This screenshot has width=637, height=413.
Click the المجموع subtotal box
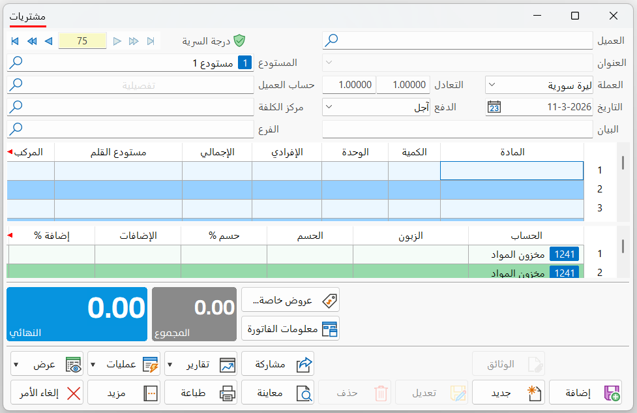tap(194, 314)
